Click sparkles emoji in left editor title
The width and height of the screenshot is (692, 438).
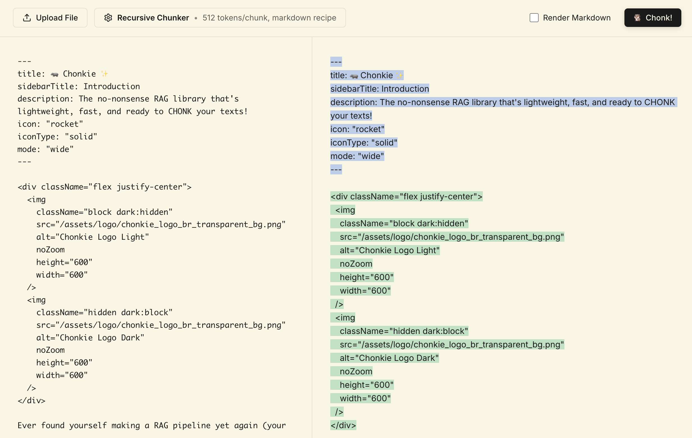click(104, 74)
